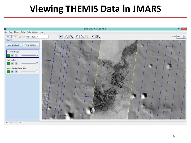Image resolution: width=191 pixels, height=143 pixels.
Task: Toggle the M button for THEMIS Stamps
Action: (x=12, y=55)
